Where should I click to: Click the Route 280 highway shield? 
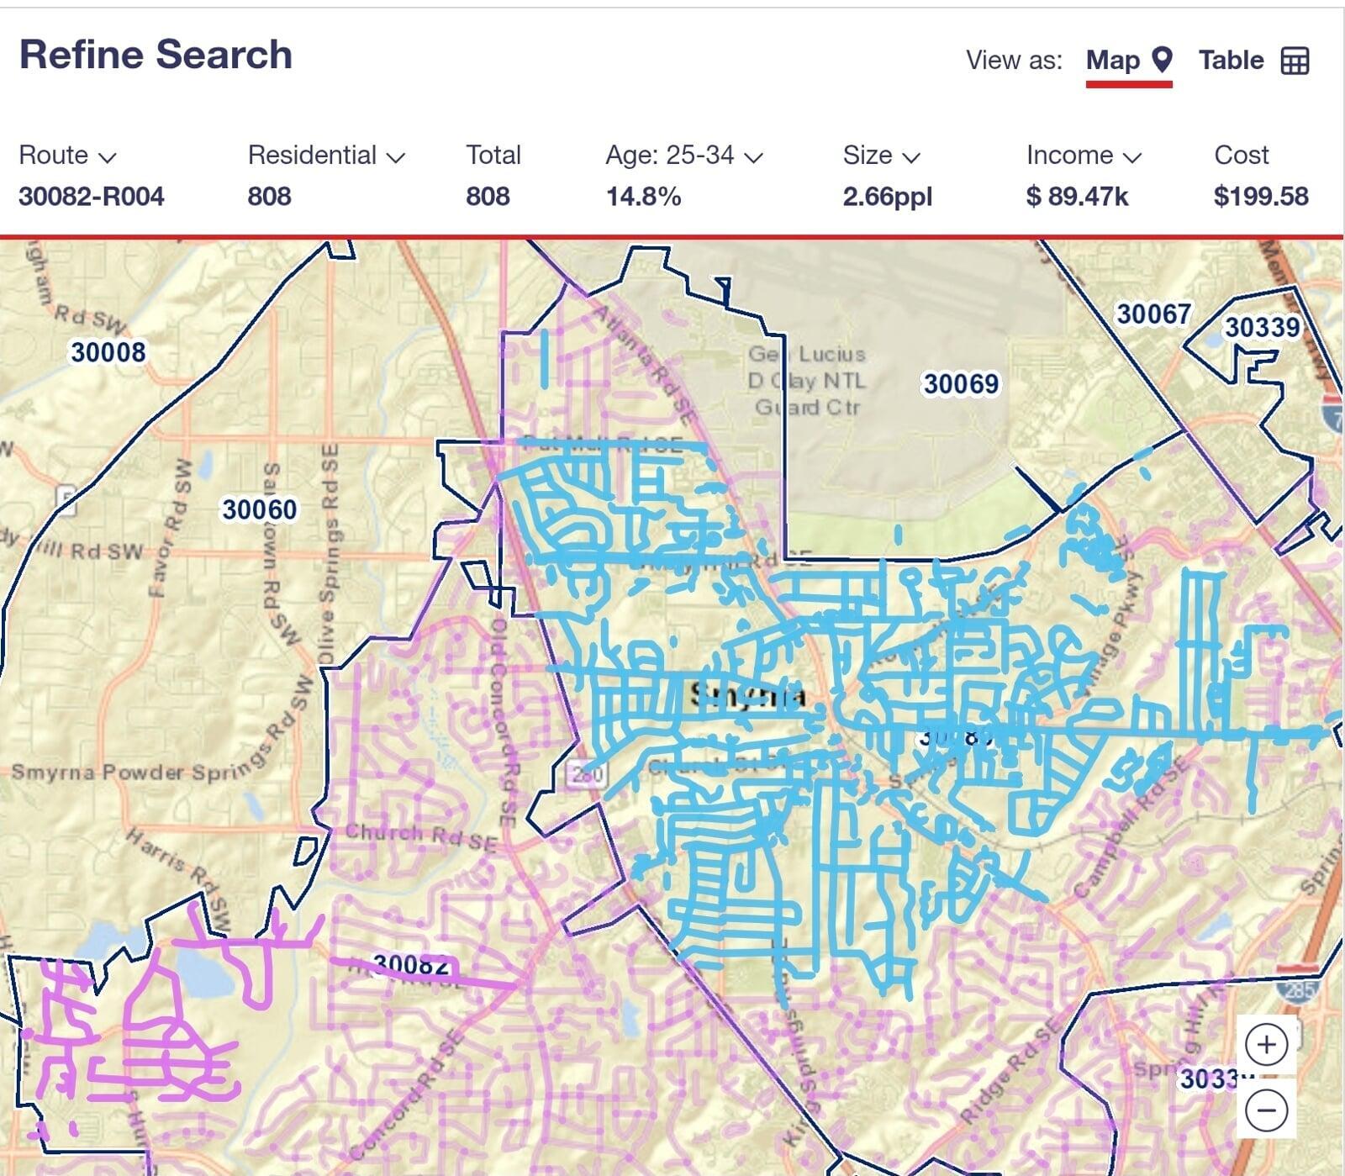tap(585, 773)
